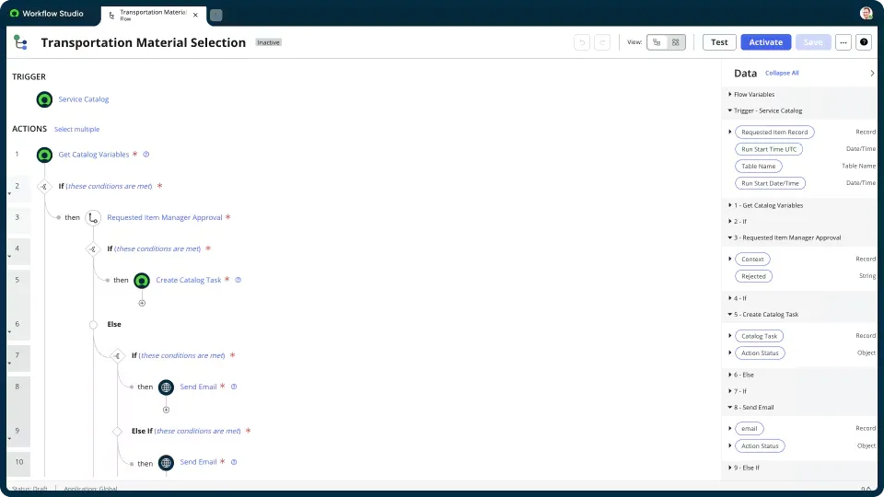This screenshot has width=884, height=497.
Task: Add a step below Create Catalog Task
Action: pos(142,303)
